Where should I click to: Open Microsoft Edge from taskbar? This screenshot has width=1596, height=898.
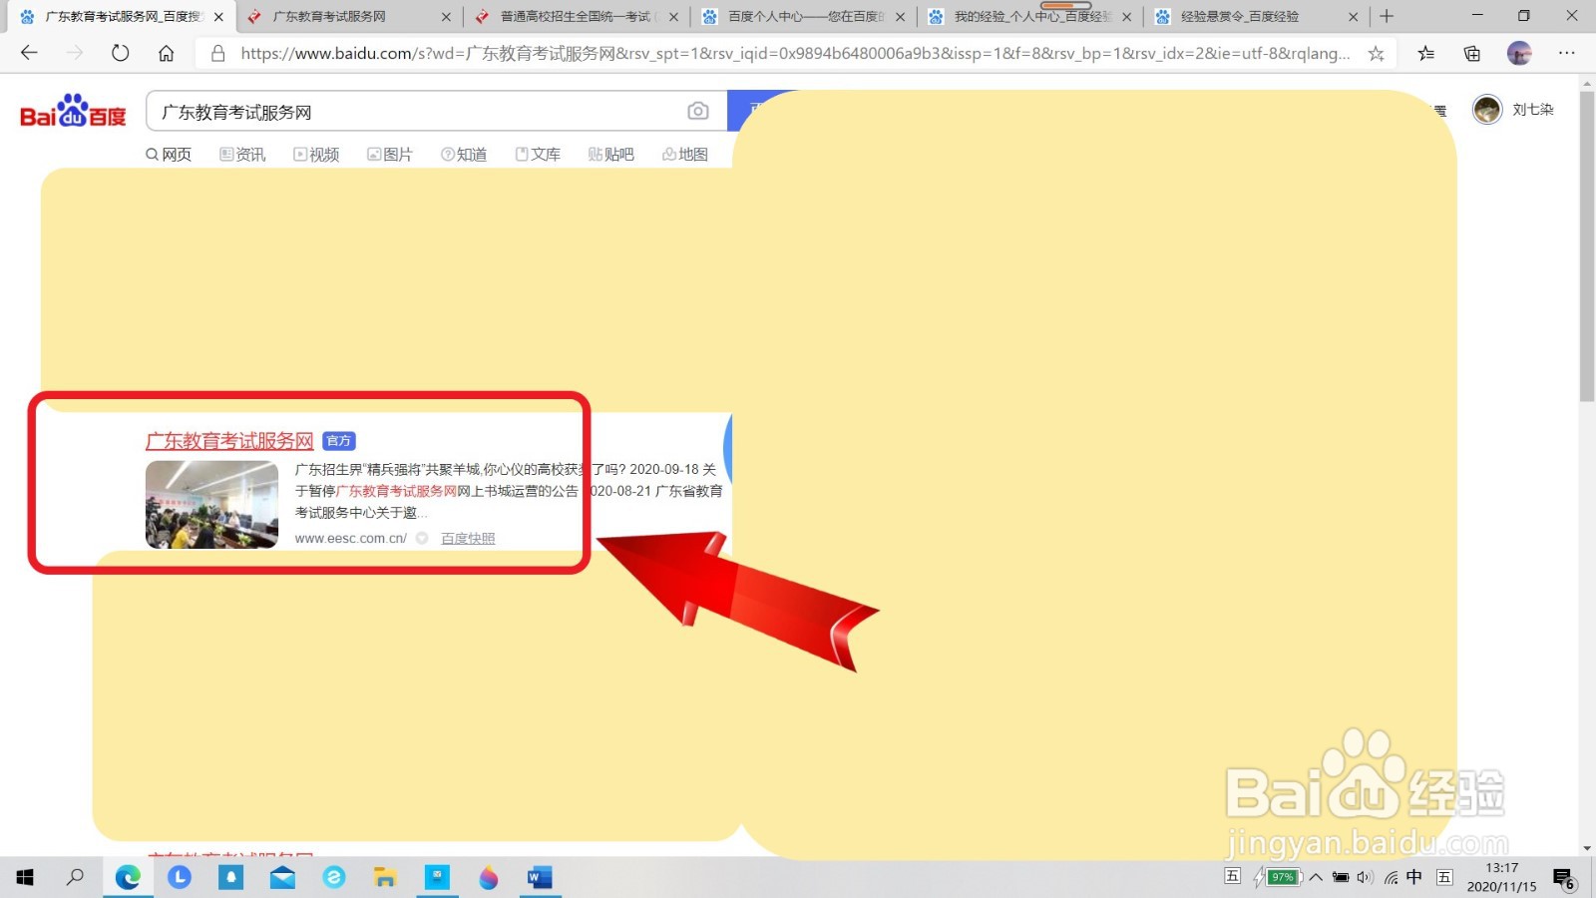point(128,877)
